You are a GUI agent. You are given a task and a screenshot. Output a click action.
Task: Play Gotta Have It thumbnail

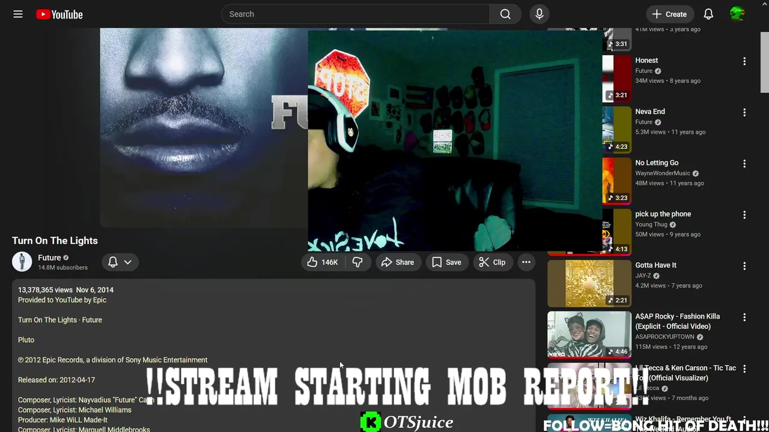[589, 283]
